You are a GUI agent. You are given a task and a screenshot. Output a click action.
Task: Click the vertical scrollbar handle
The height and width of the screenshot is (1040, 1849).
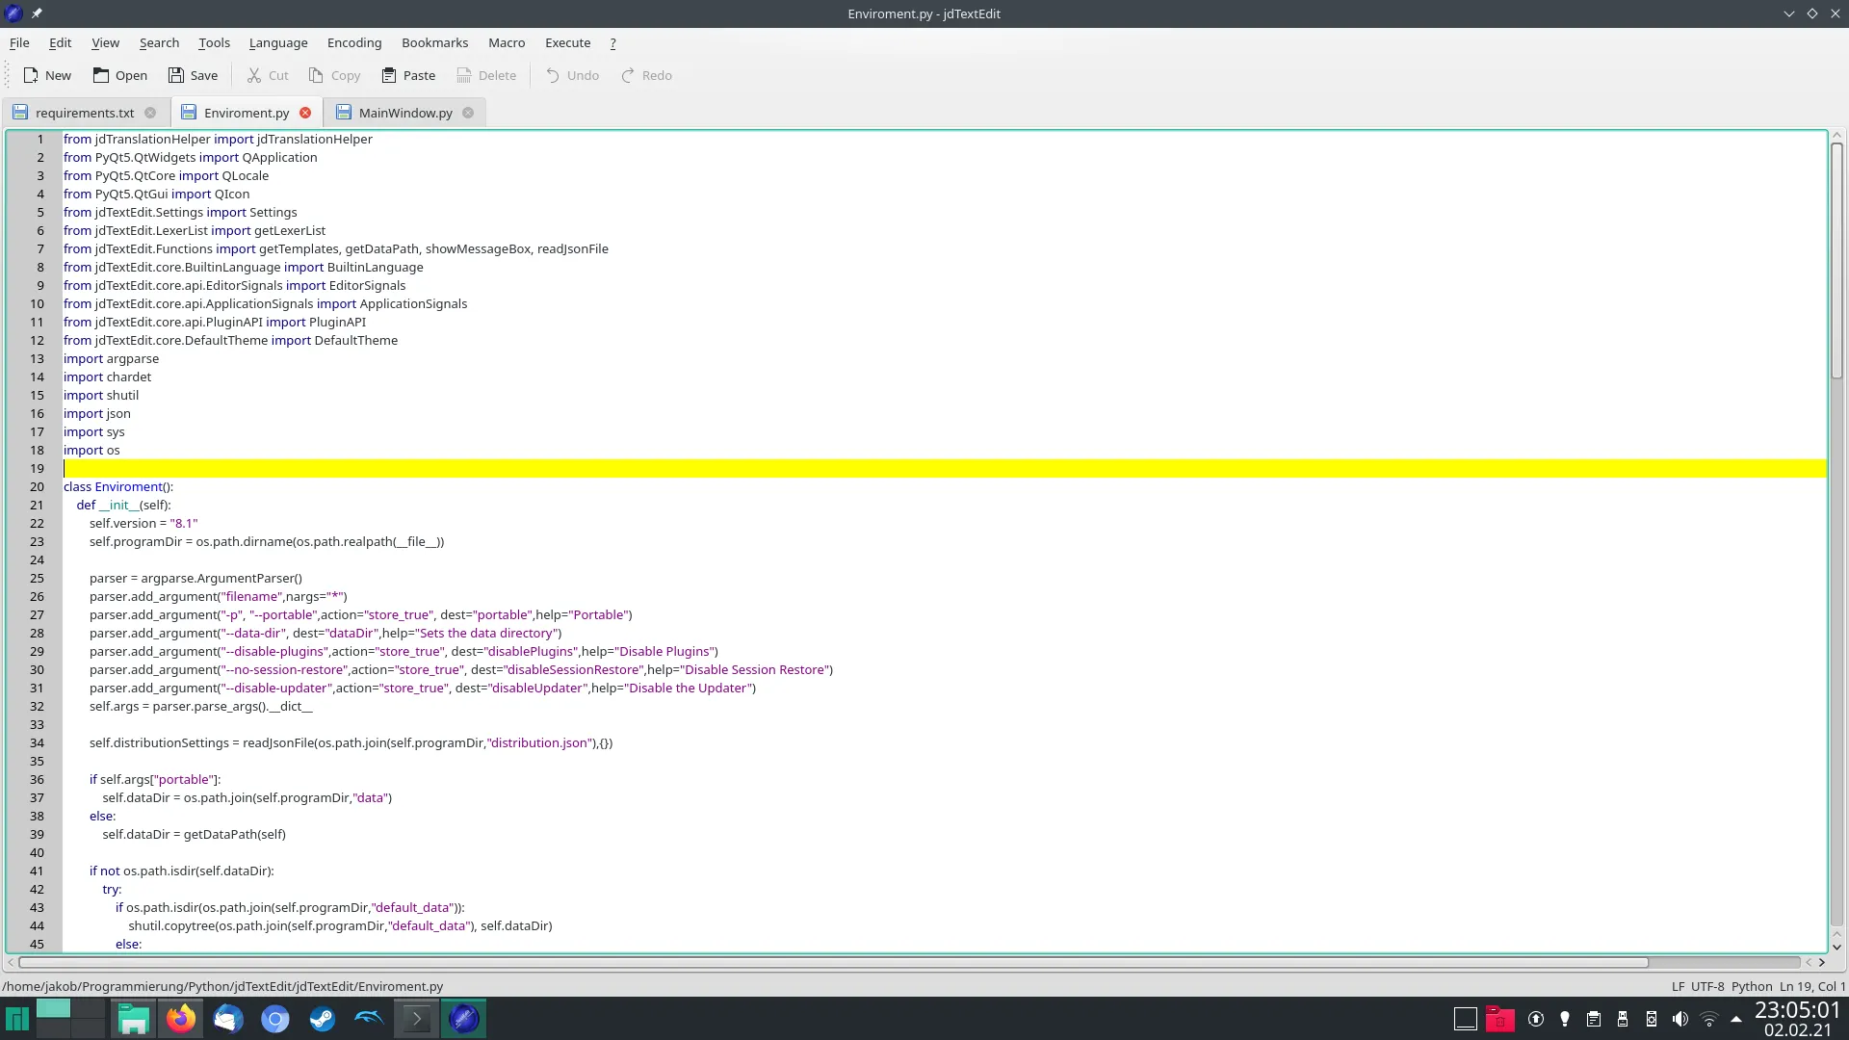tap(1836, 260)
